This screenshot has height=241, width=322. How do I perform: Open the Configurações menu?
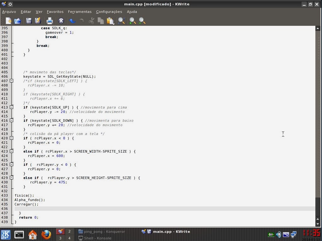click(x=109, y=12)
